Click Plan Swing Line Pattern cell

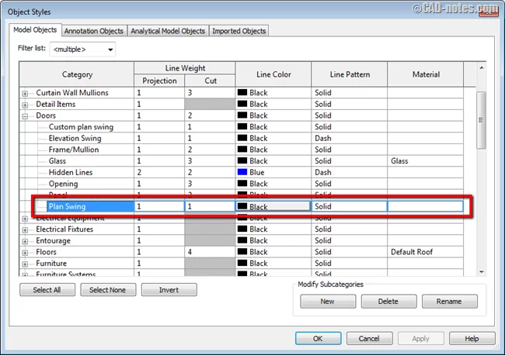[348, 207]
